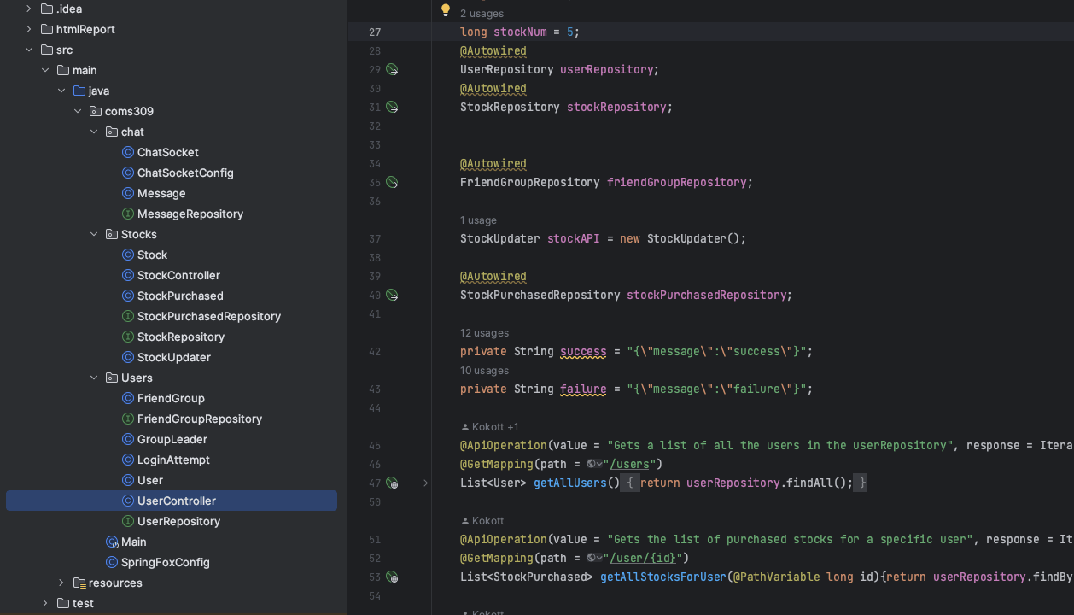Image resolution: width=1074 pixels, height=615 pixels.
Task: Click the failure field name on line 43
Action: pyautogui.click(x=583, y=389)
